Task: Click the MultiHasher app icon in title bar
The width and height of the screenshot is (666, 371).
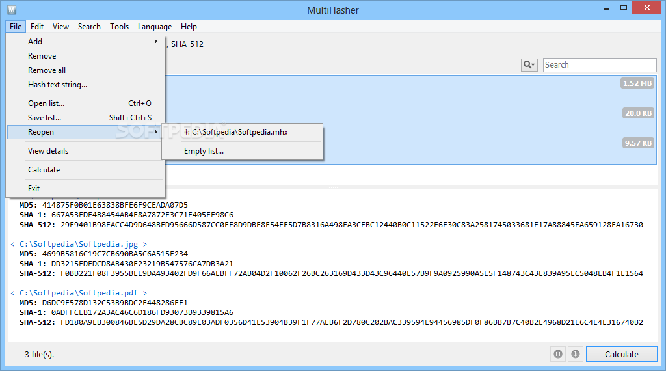Action: tap(12, 9)
